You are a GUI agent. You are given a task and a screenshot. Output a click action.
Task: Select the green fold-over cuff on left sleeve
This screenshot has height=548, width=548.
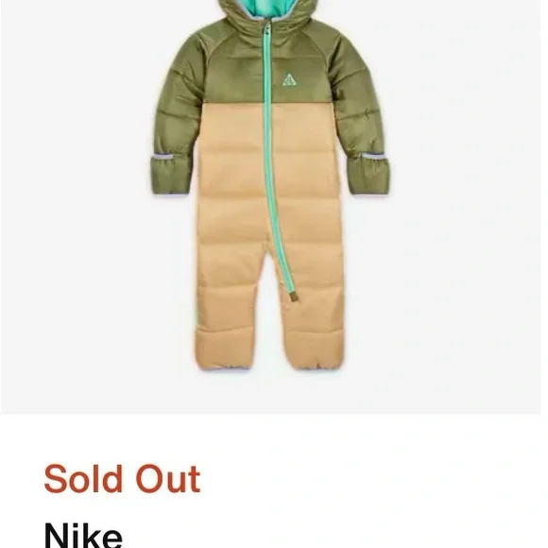[x=172, y=175]
